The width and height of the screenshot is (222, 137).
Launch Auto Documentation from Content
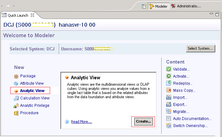pos(192,119)
